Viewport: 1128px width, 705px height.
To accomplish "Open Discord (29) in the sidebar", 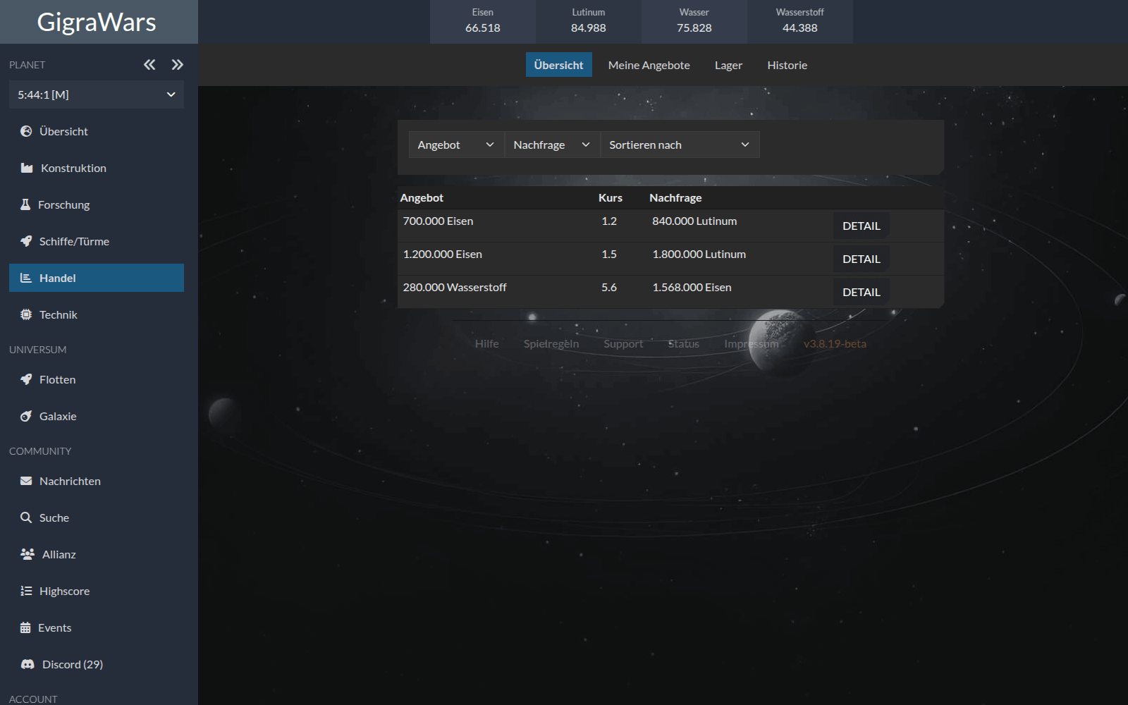I will click(97, 664).
